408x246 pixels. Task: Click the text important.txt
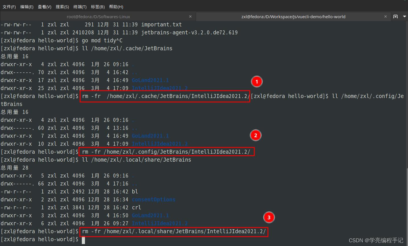coord(161,25)
